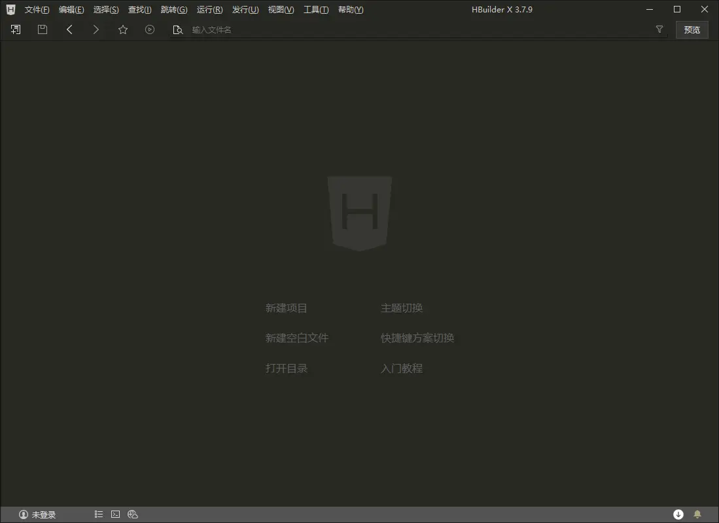Navigate forward using the right chevron icon
The width and height of the screenshot is (719, 523).
click(x=96, y=29)
